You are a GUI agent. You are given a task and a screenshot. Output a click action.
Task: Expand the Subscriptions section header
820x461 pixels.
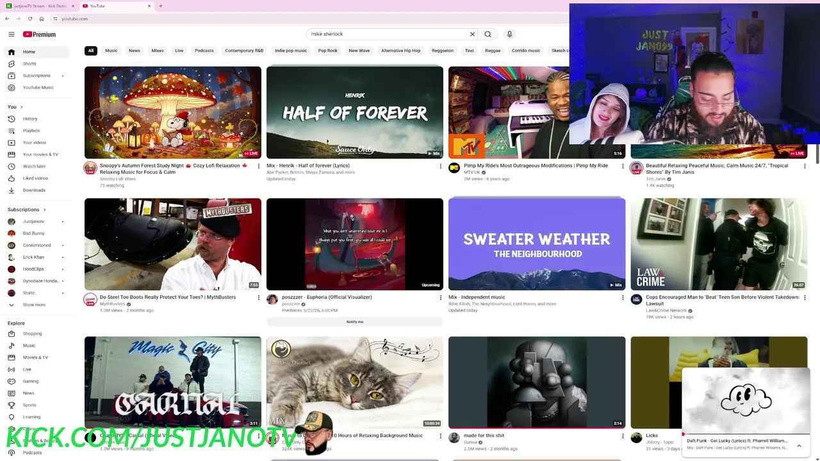click(x=27, y=209)
